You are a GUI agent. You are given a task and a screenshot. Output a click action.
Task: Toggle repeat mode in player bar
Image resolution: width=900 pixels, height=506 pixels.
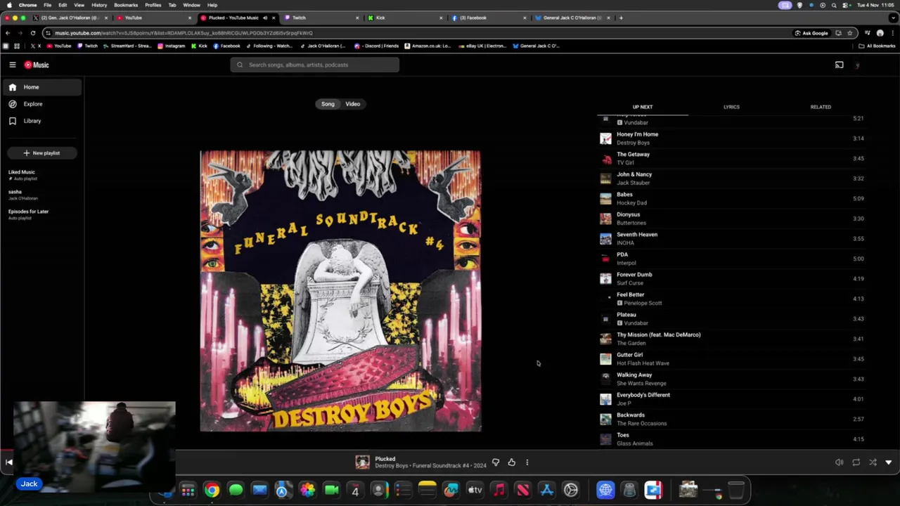tap(856, 462)
